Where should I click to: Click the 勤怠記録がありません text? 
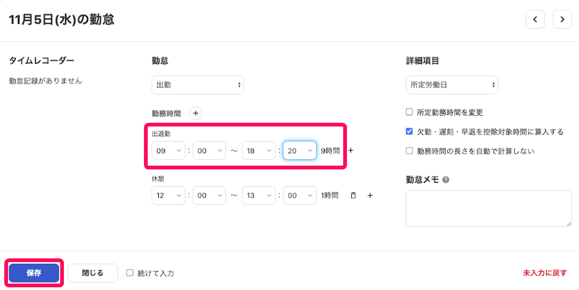coord(46,81)
